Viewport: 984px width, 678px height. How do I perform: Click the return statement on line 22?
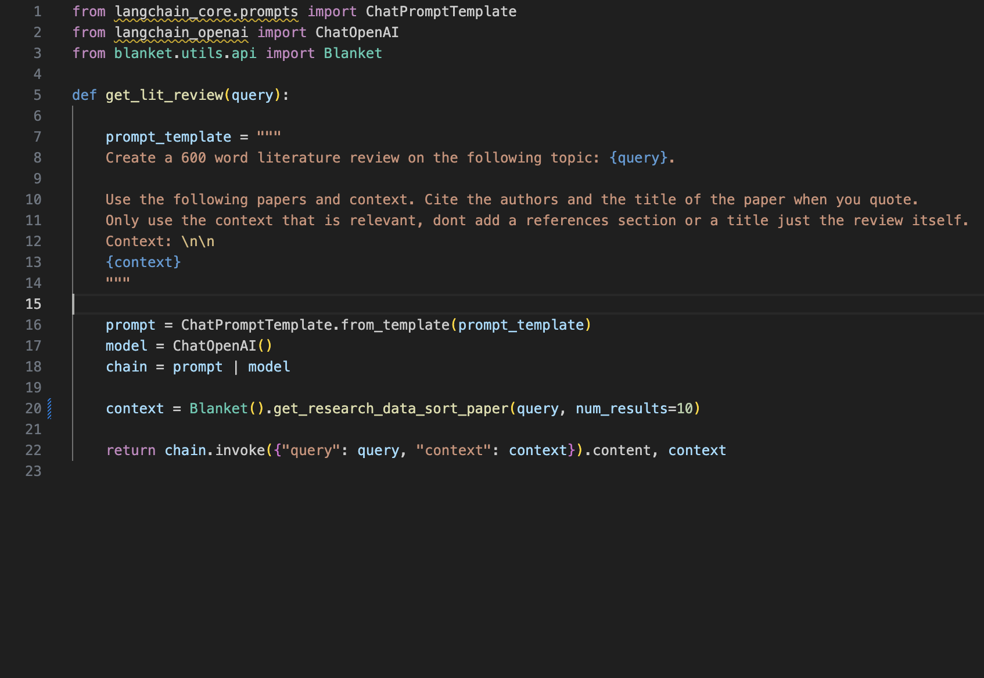(130, 450)
